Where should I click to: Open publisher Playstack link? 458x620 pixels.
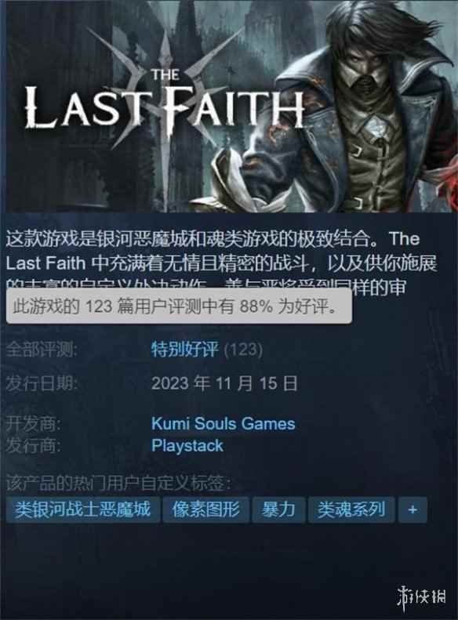[187, 446]
